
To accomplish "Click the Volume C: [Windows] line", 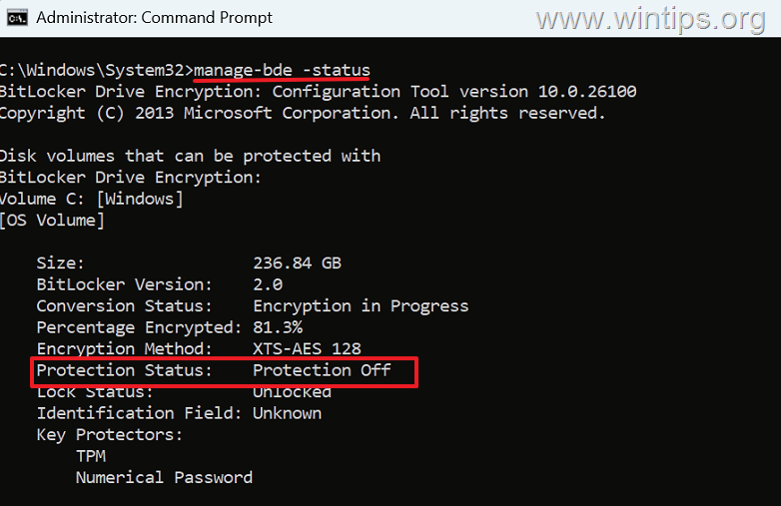I will [x=91, y=199].
